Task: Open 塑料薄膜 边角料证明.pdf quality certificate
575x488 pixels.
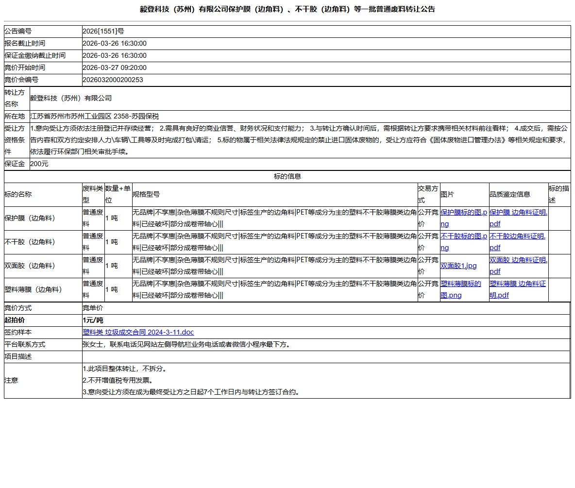Action: coord(516,289)
